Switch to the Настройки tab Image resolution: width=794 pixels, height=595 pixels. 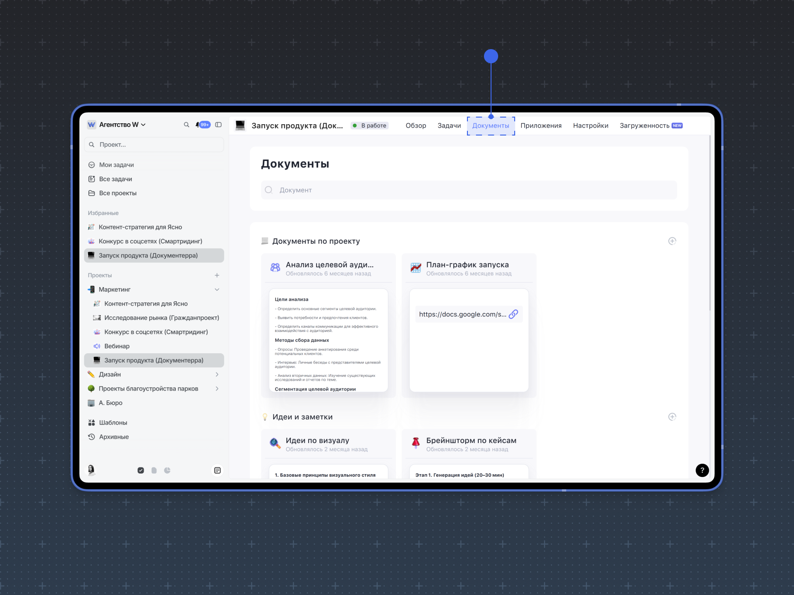[x=590, y=126]
